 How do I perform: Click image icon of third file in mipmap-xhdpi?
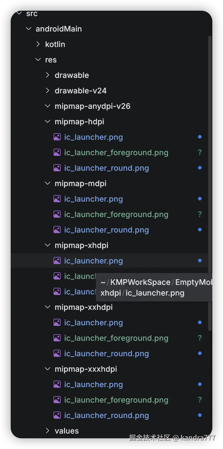tap(57, 292)
